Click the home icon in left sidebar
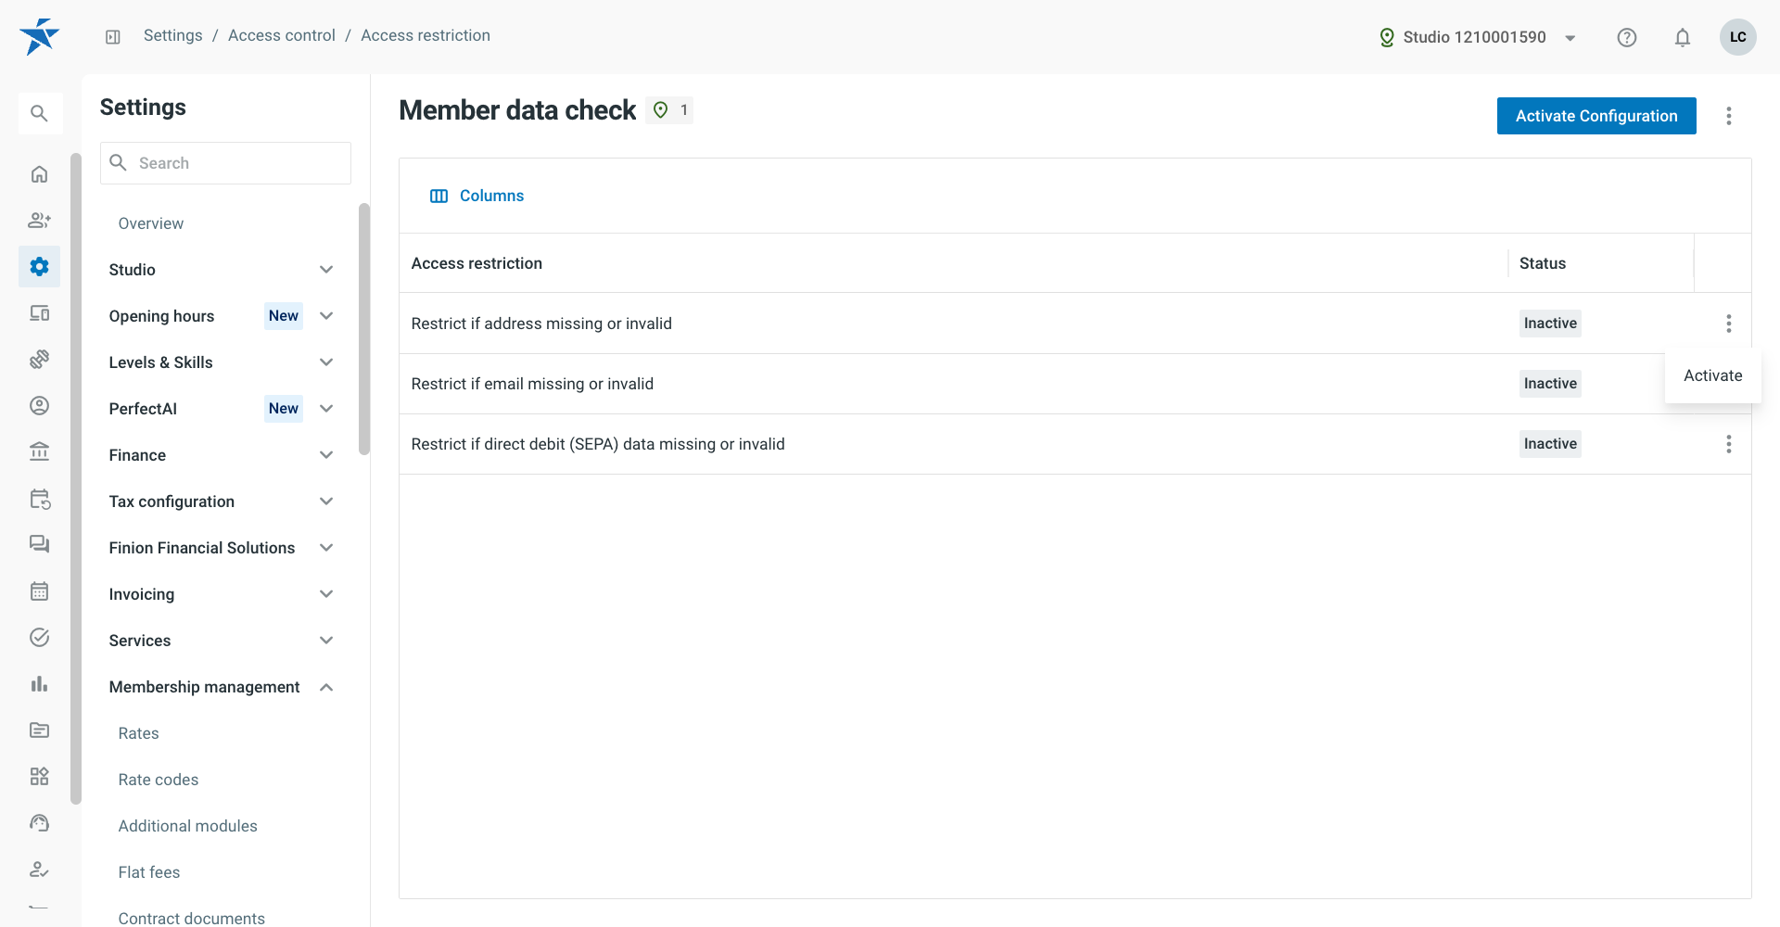 pos(39,174)
